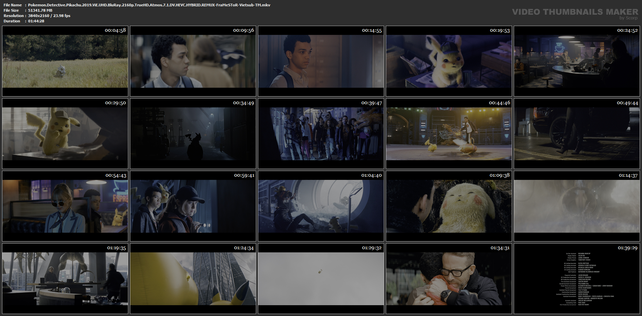Open the thumbnail at 00:14:55
Image resolution: width=642 pixels, height=316 pixels.
pos(321,61)
